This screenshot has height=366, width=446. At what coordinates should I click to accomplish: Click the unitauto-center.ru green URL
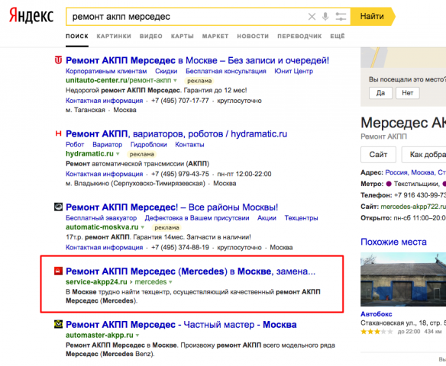(x=118, y=81)
